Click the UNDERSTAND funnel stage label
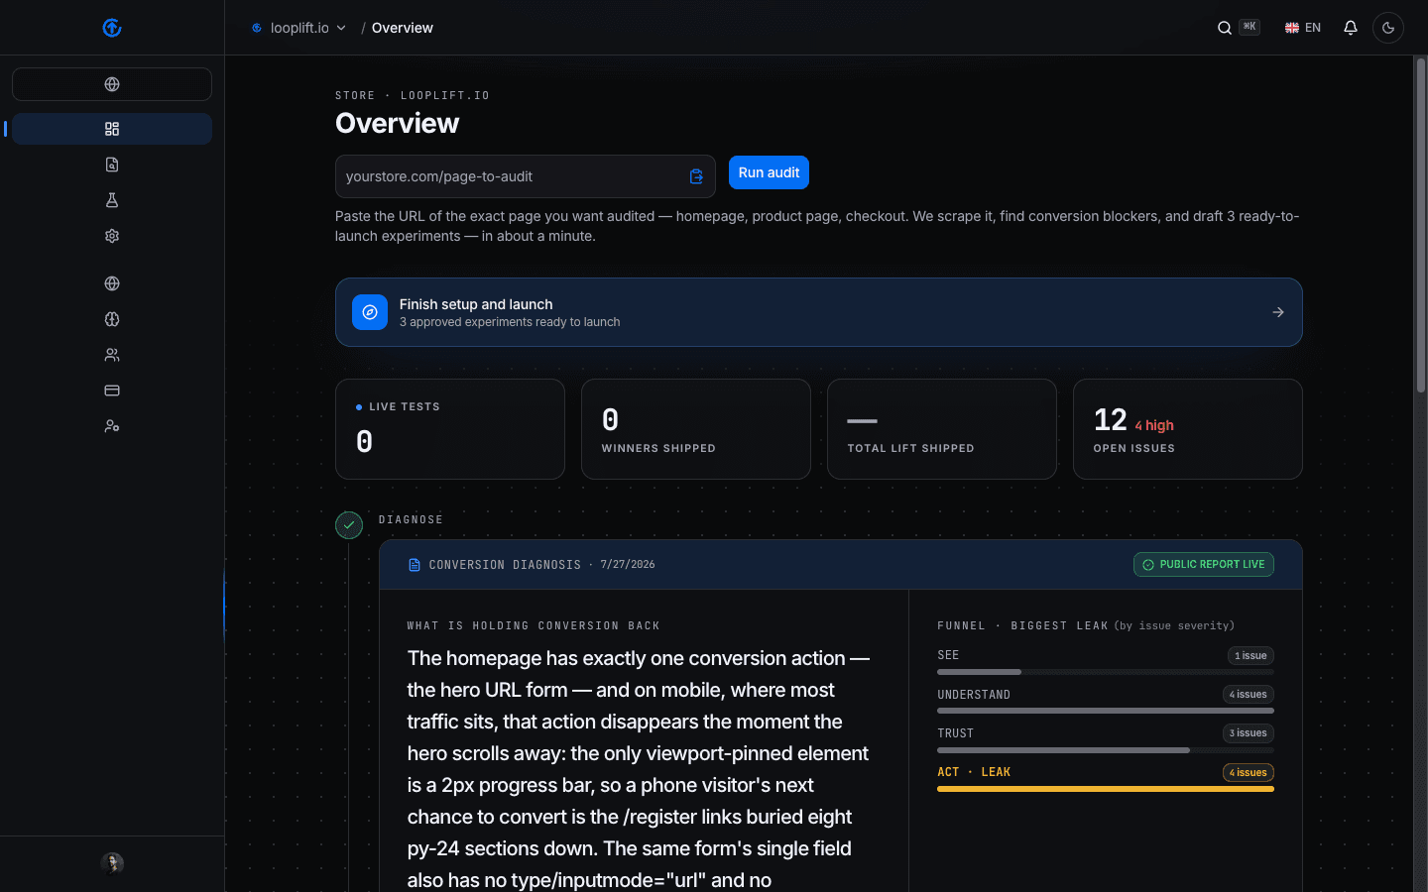This screenshot has height=892, width=1428. (x=974, y=695)
